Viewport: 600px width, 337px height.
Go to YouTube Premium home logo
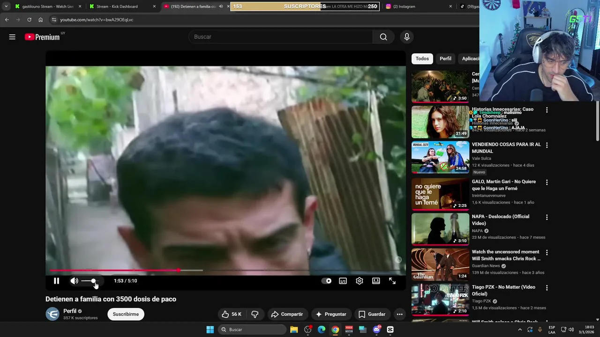point(43,37)
